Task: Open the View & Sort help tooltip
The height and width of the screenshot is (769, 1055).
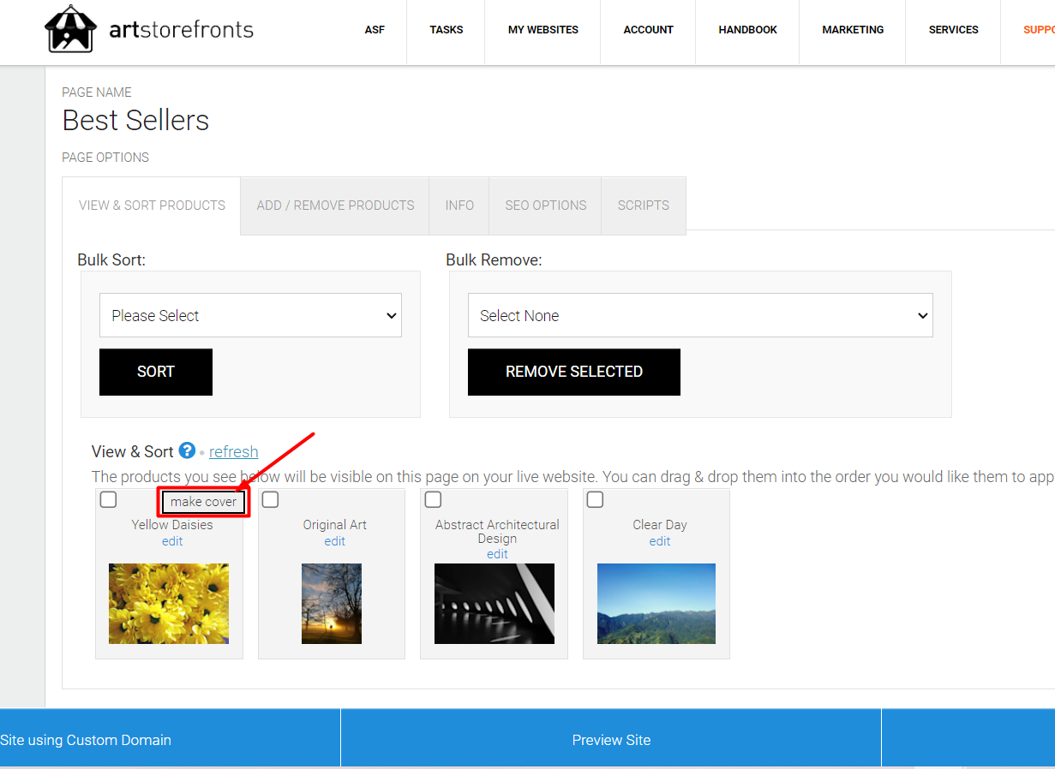Action: pyautogui.click(x=187, y=451)
